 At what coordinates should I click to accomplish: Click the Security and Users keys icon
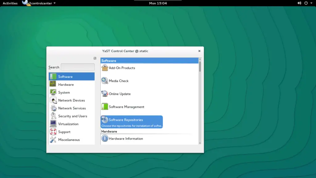click(x=53, y=116)
